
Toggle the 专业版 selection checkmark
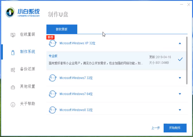(180, 59)
